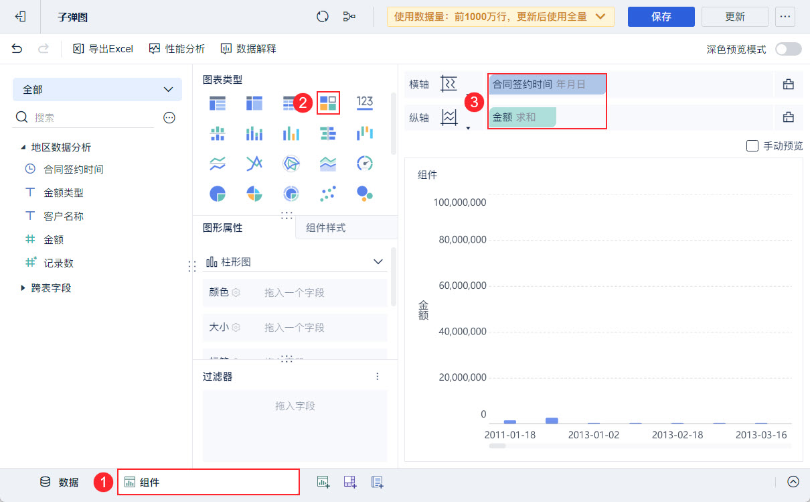Toggle the 深色预览模式 switch
Screen dimensions: 810x502
788,49
